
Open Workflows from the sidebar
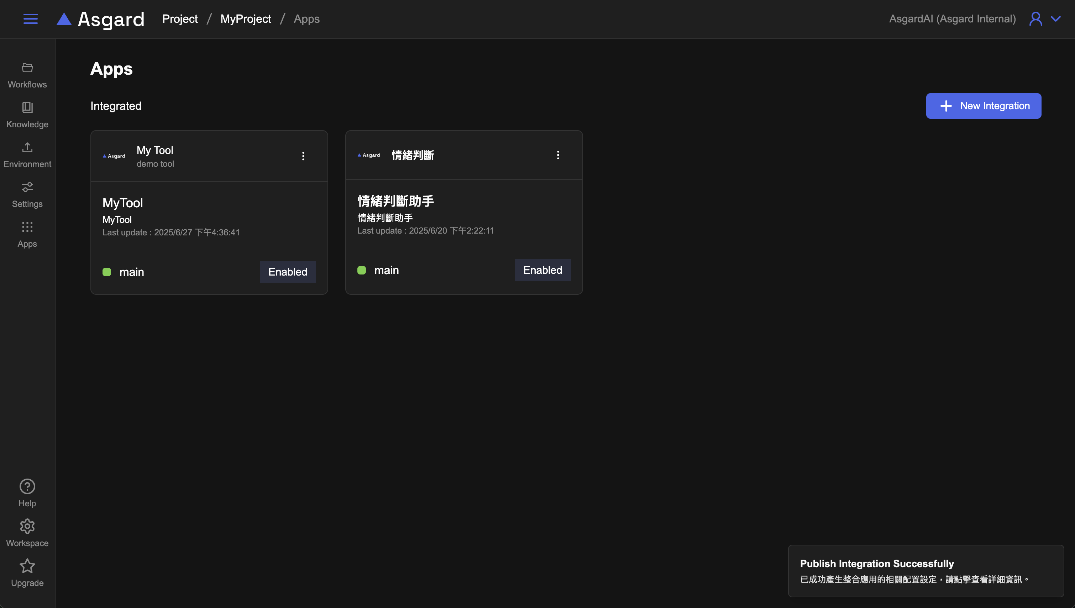point(27,75)
